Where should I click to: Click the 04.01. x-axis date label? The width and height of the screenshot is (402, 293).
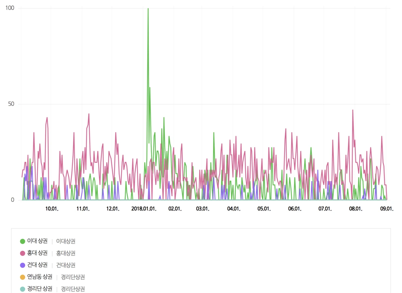[x=234, y=209]
